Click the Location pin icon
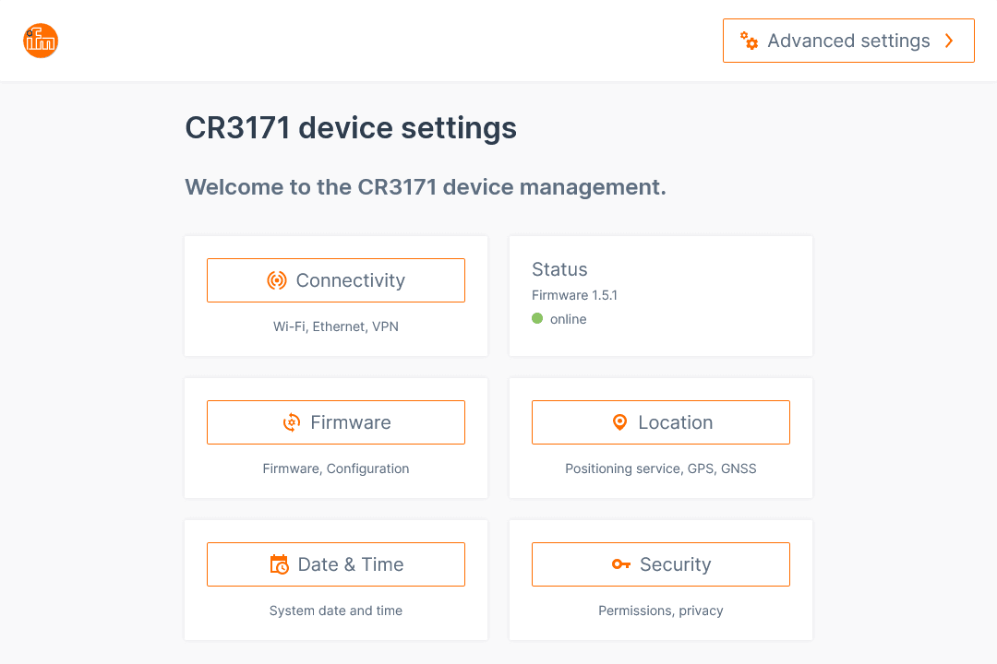Screen dimensions: 997x664 [619, 422]
